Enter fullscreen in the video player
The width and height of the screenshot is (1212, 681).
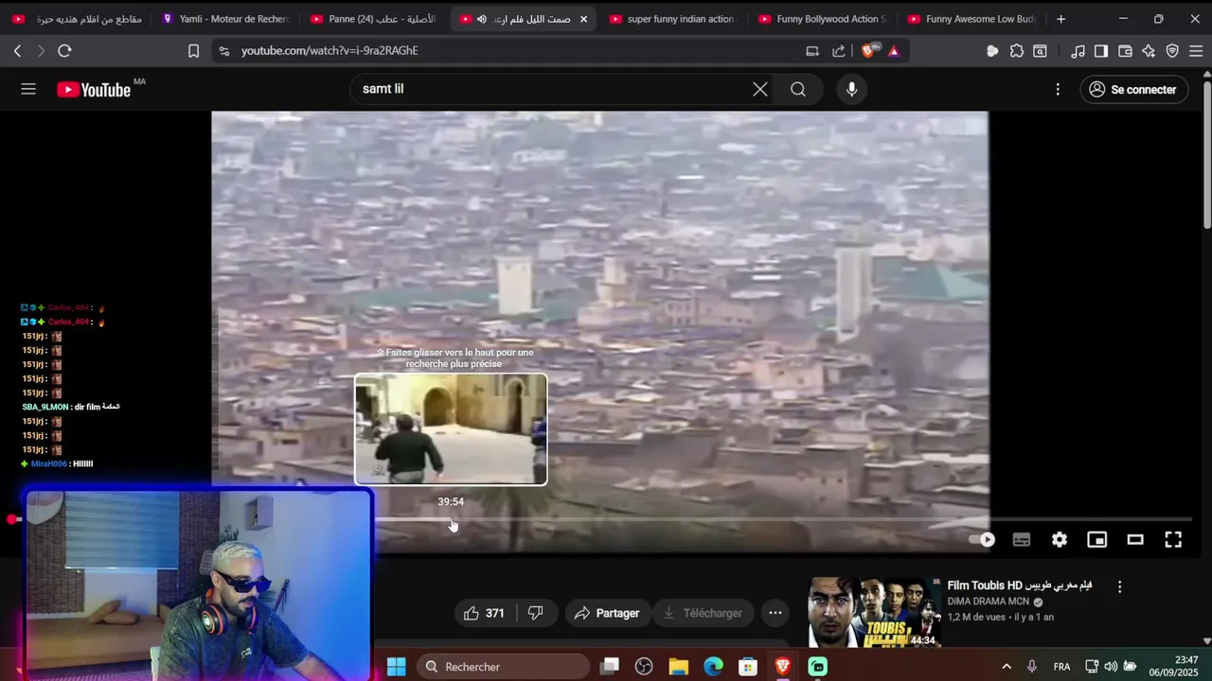tap(1173, 539)
